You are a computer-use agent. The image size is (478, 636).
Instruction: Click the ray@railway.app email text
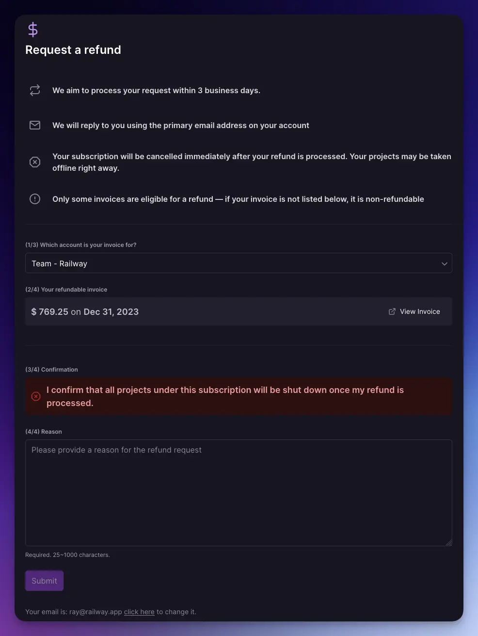(96, 612)
